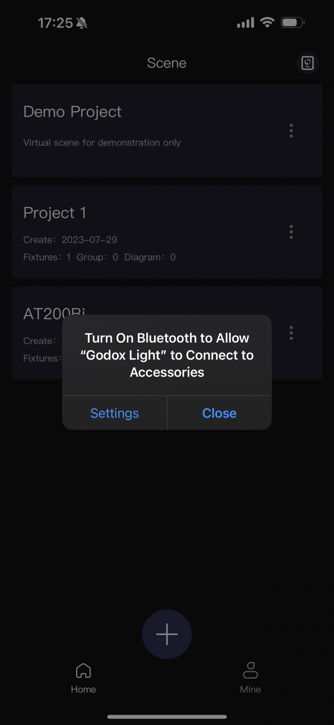This screenshot has height=725, width=334.
Task: Switch to the Mine tab label
Action: point(250,689)
